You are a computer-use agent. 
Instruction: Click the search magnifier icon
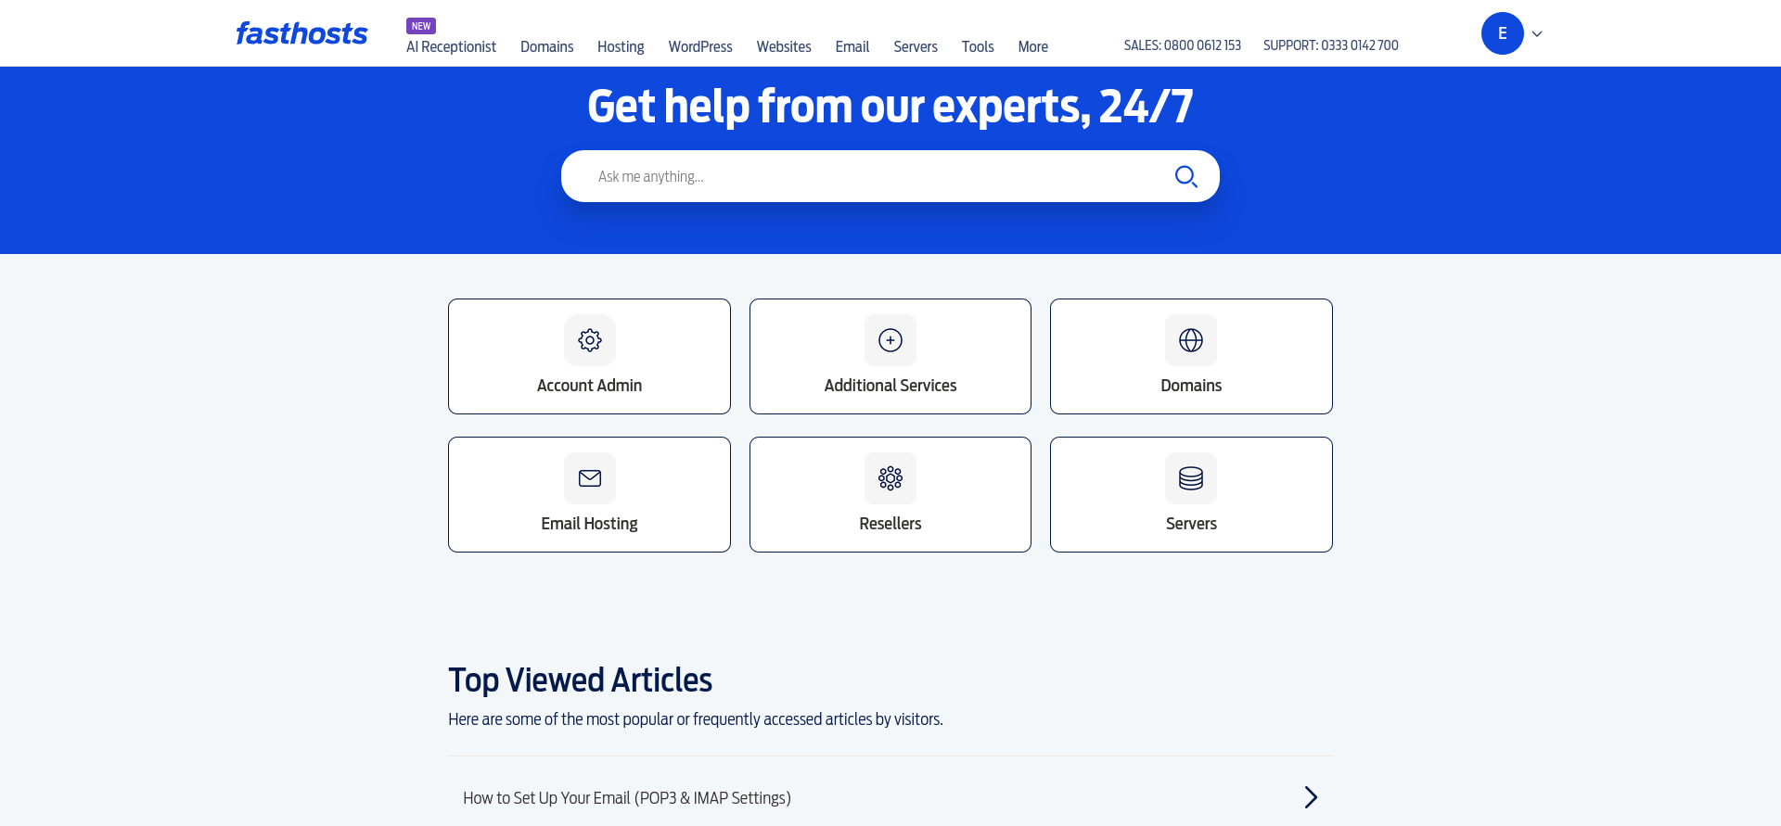point(1185,176)
